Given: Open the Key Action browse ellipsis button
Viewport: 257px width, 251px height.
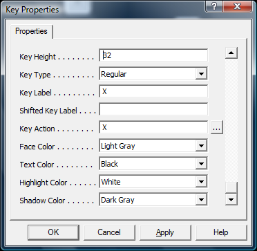Looking at the screenshot, I should [216, 129].
